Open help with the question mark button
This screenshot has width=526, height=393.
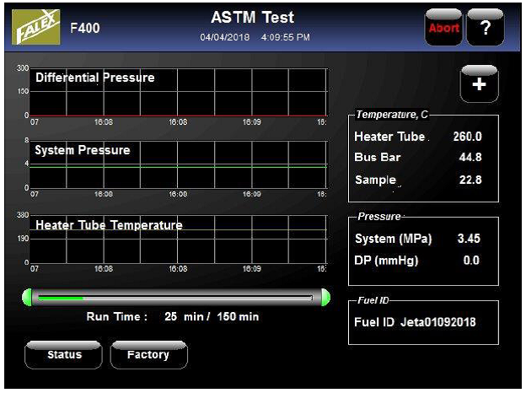pos(485,28)
